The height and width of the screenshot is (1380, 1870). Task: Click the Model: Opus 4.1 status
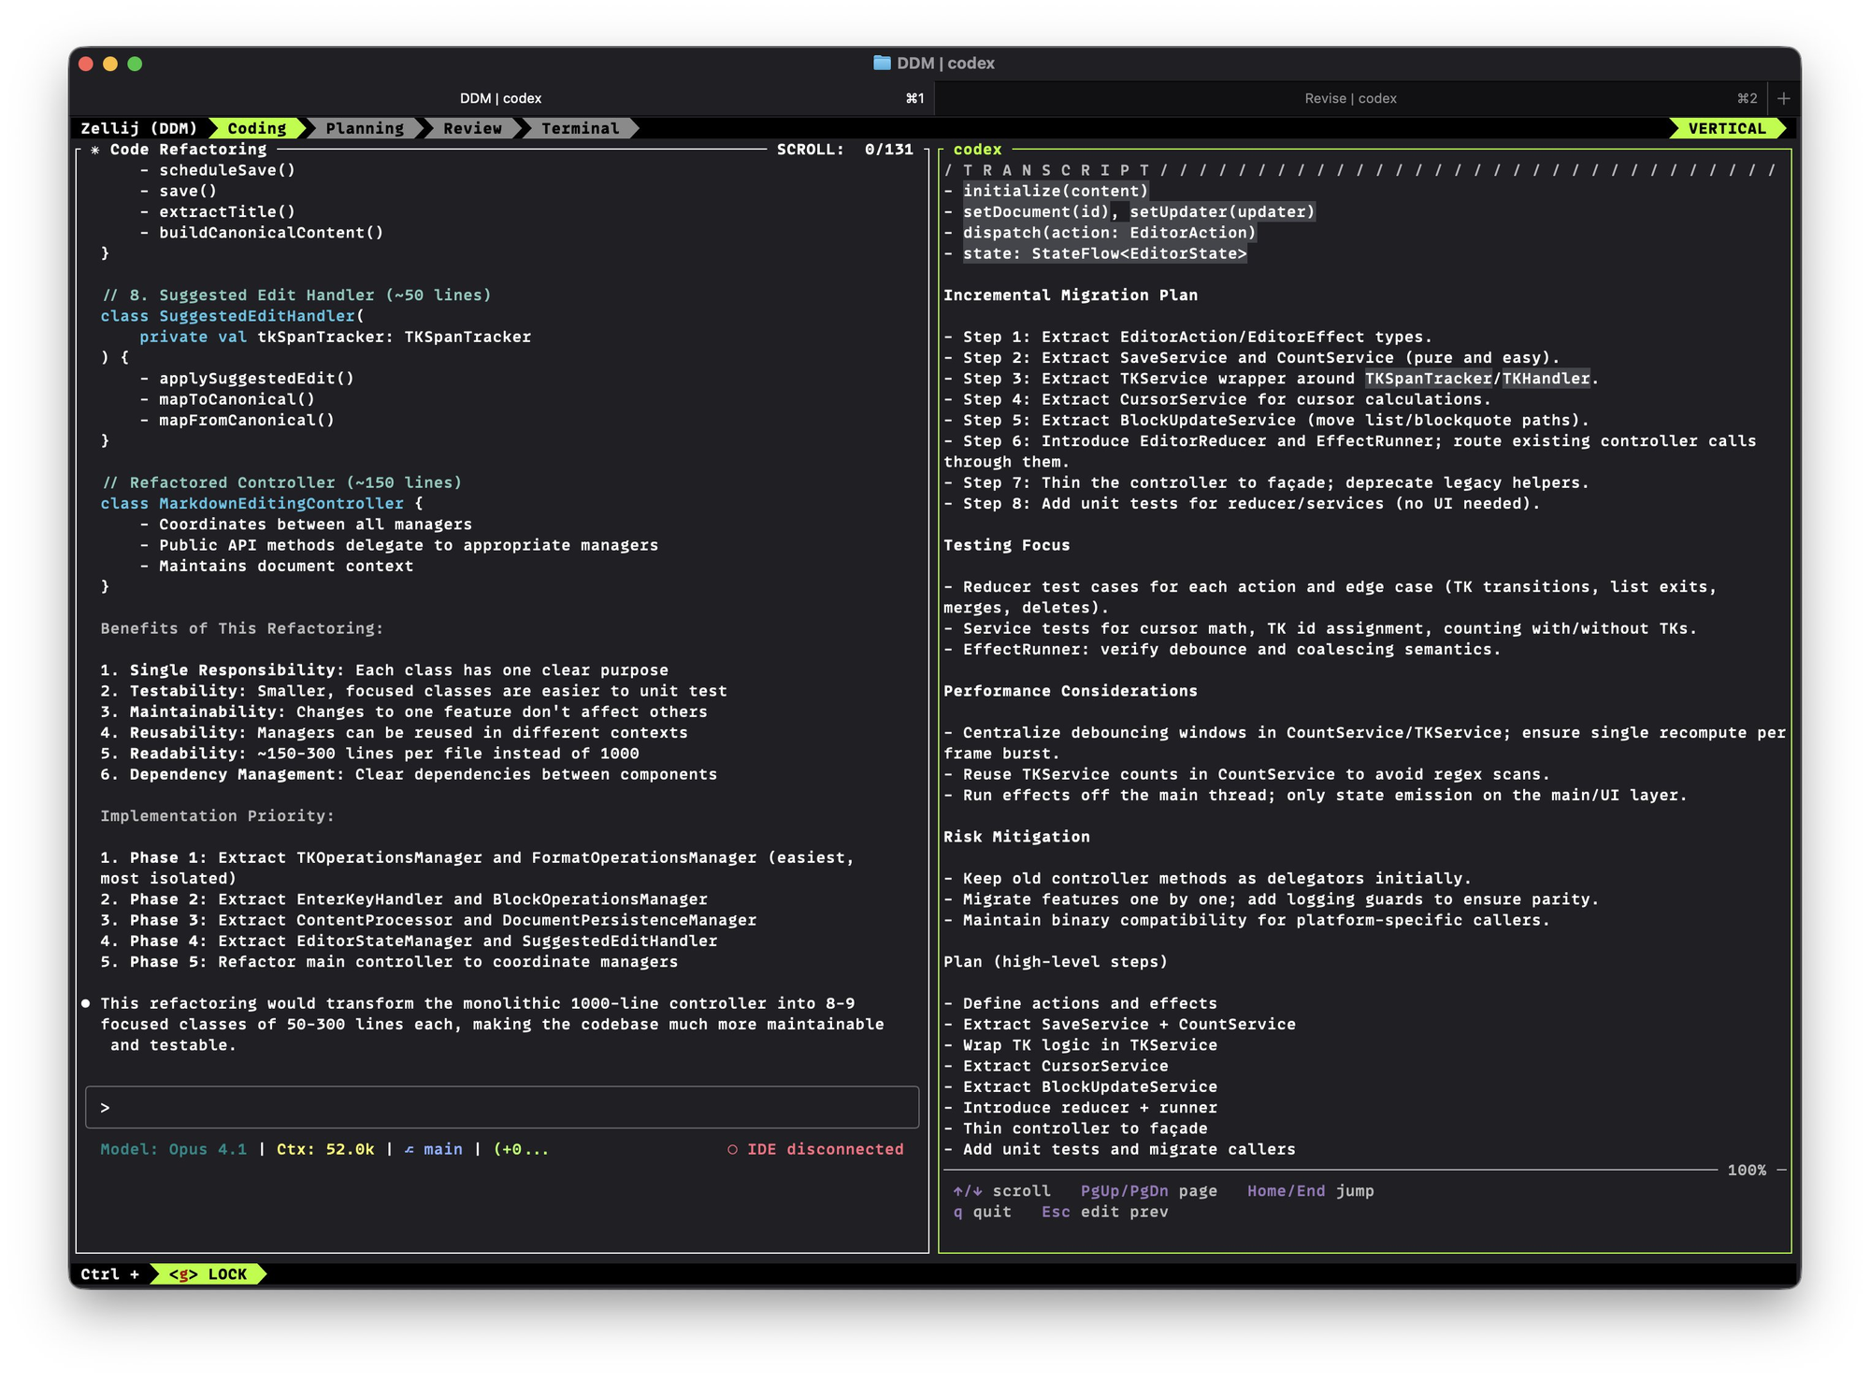[174, 1149]
